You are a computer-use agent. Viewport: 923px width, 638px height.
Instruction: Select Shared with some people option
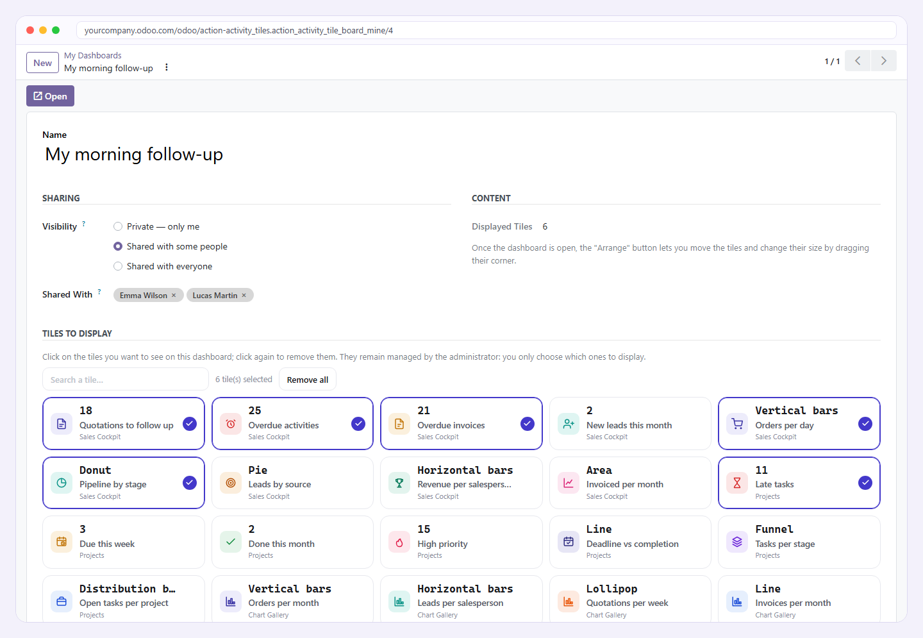point(118,246)
